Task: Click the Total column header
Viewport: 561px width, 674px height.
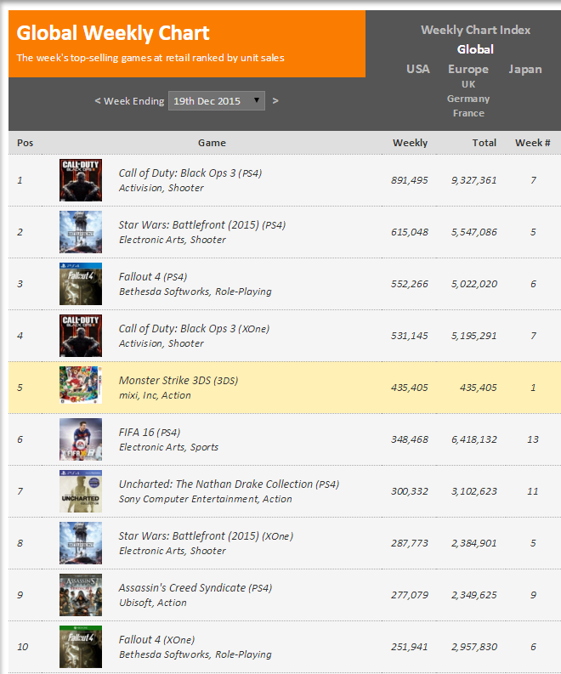Action: [484, 143]
